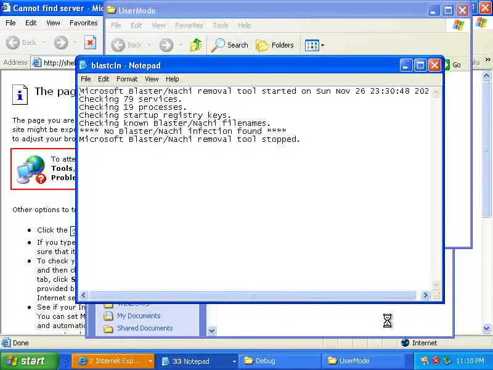493x370 pixels.
Task: Click Internet zone globe in status bar
Action: pos(405,343)
